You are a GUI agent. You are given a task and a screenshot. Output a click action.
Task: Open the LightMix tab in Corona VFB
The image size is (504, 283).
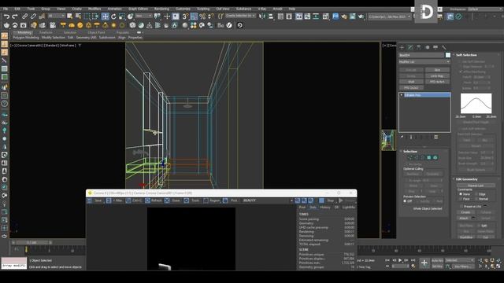point(349,208)
